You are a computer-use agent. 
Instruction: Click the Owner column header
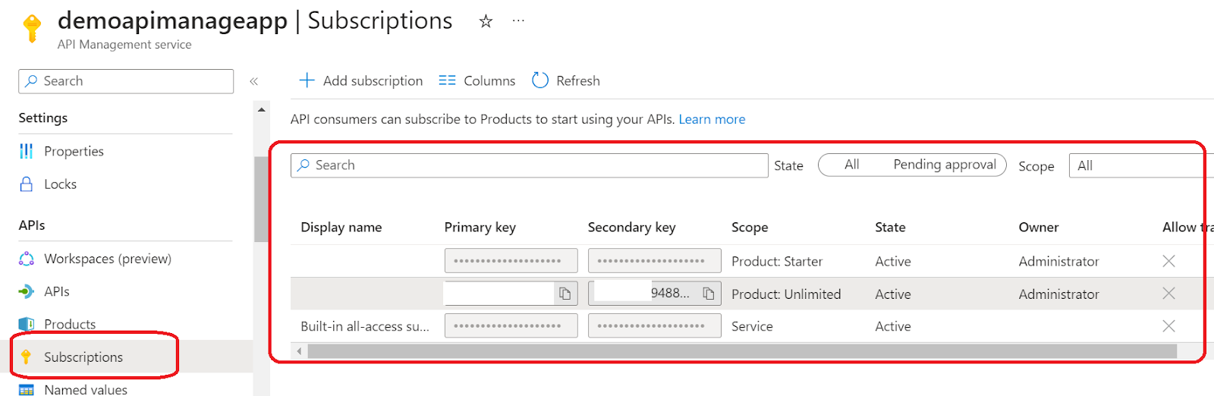(x=1038, y=227)
